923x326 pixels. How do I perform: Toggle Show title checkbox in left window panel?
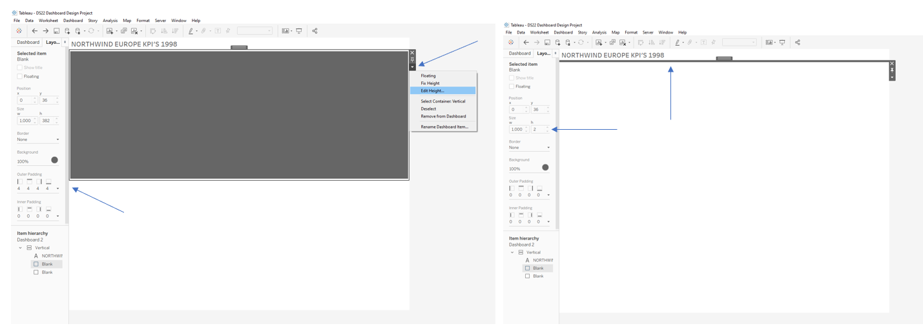point(19,67)
